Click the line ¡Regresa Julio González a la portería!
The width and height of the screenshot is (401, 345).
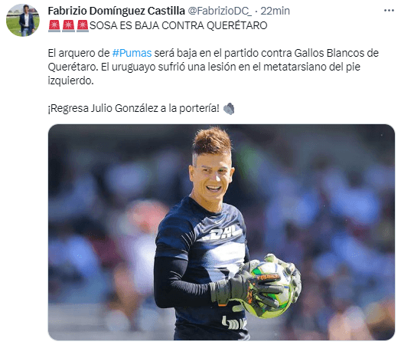[133, 108]
